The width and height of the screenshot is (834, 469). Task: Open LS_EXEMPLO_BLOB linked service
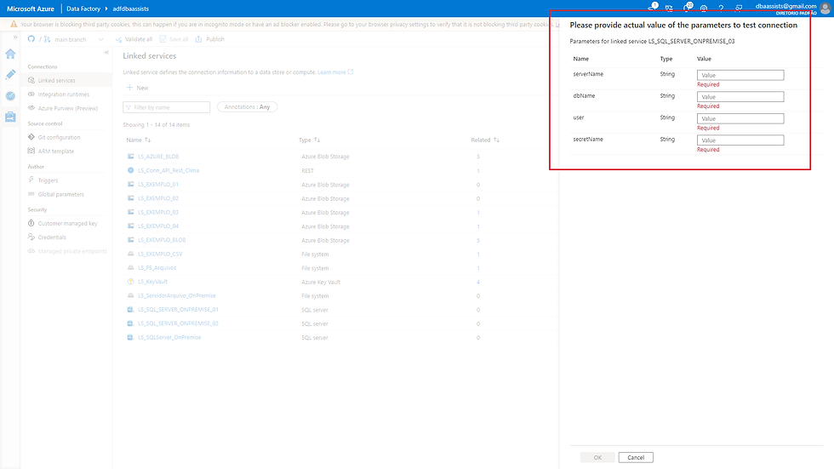pos(162,240)
